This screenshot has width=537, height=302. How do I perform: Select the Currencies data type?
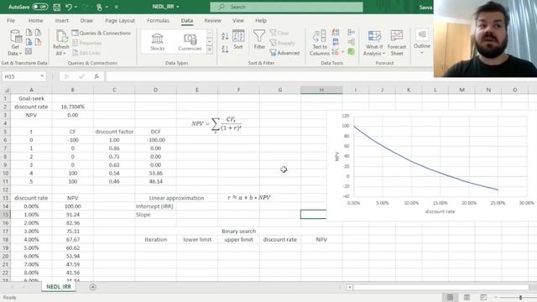coord(190,42)
